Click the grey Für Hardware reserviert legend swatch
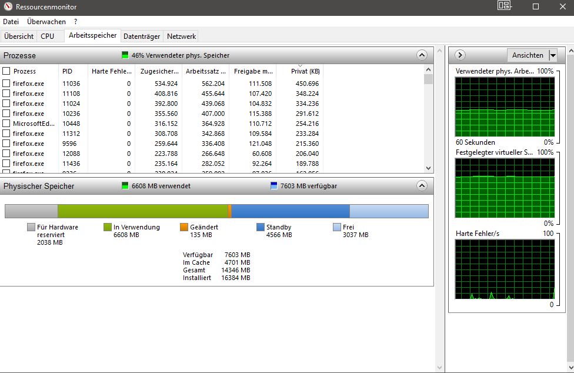The height and width of the screenshot is (373, 574). coord(31,227)
